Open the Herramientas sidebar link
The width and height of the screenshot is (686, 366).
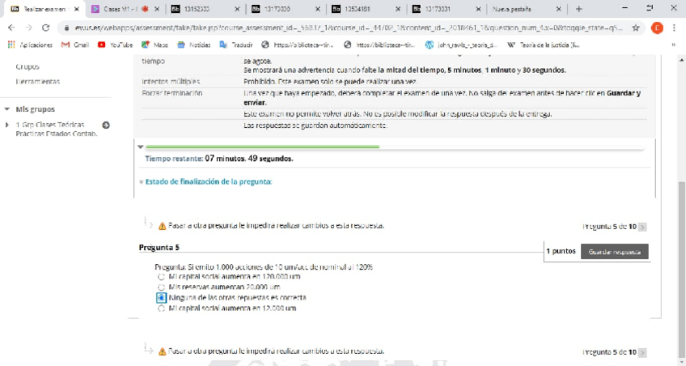coord(38,82)
